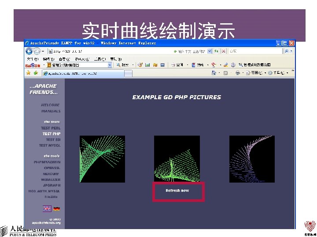Click the Print page icon
The width and height of the screenshot is (317, 237).
tap(238, 73)
